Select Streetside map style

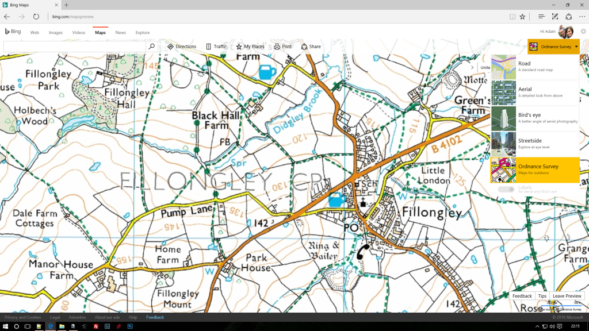tap(535, 144)
